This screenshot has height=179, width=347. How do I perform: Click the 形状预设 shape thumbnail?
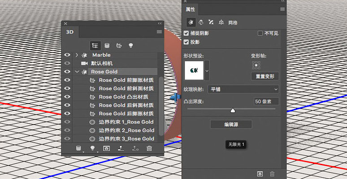pos(194,71)
